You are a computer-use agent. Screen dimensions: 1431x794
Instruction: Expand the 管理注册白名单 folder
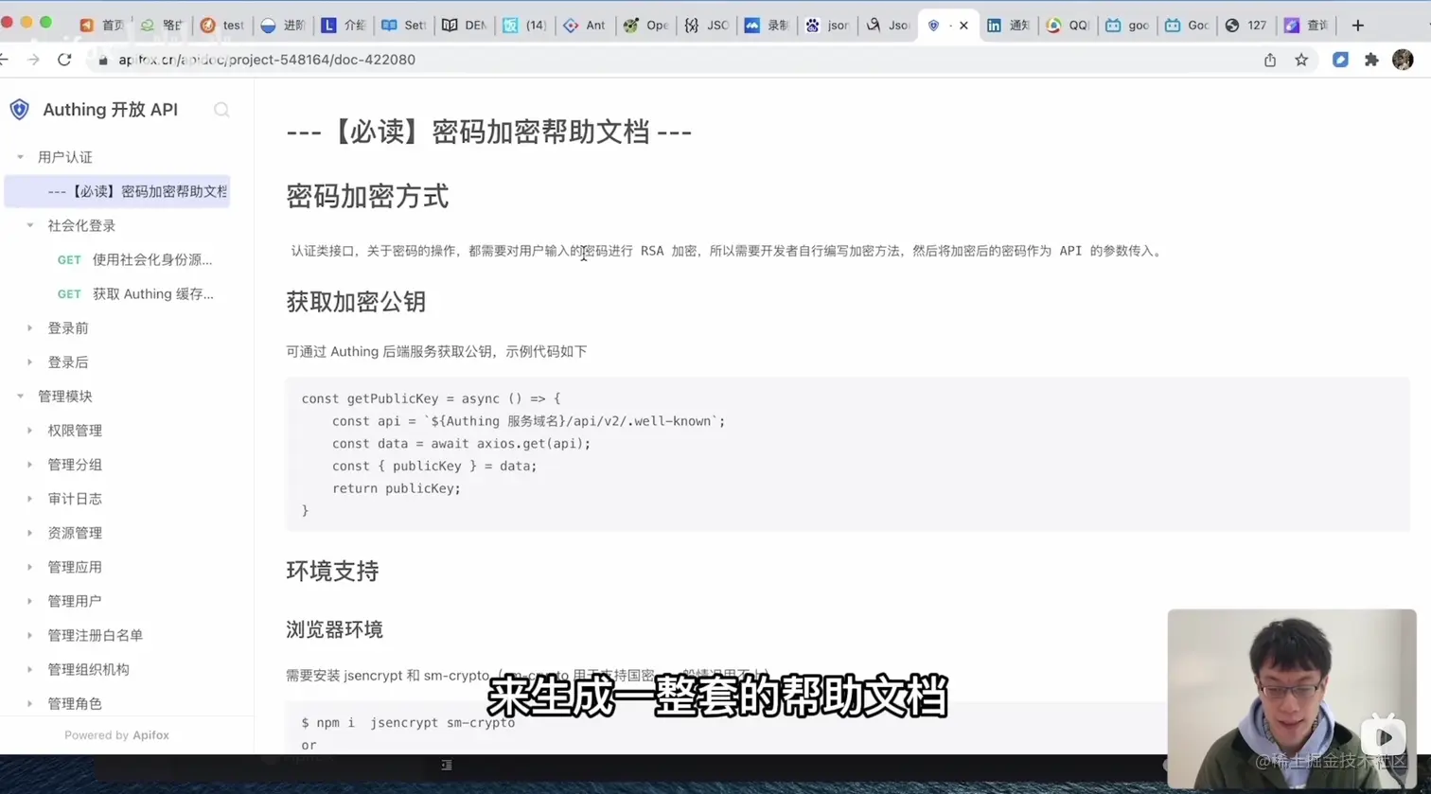click(x=30, y=635)
